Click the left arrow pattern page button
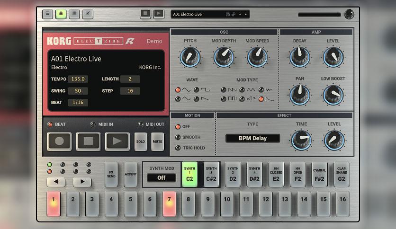The width and height of the screenshot is (396, 229). 56,182
